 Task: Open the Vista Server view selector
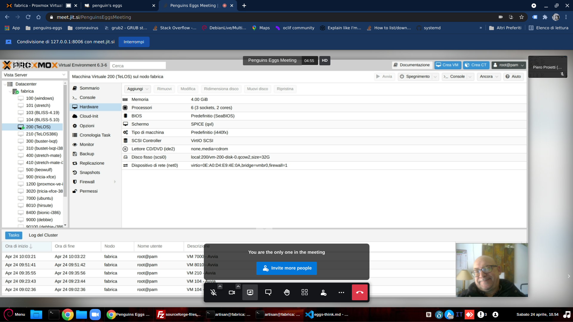(34, 75)
